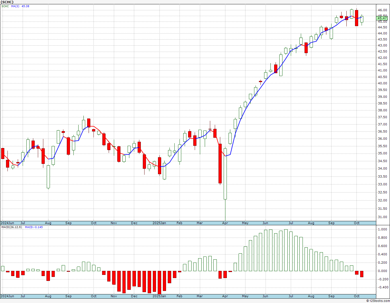
Task: Click the 33.00 price axis label
Action: (382, 184)
